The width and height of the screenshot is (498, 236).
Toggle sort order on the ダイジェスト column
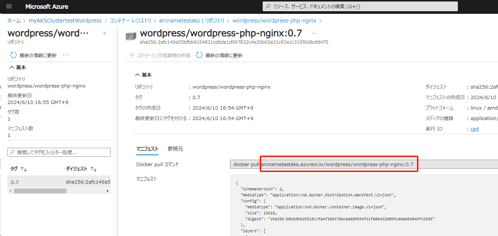click(93, 168)
